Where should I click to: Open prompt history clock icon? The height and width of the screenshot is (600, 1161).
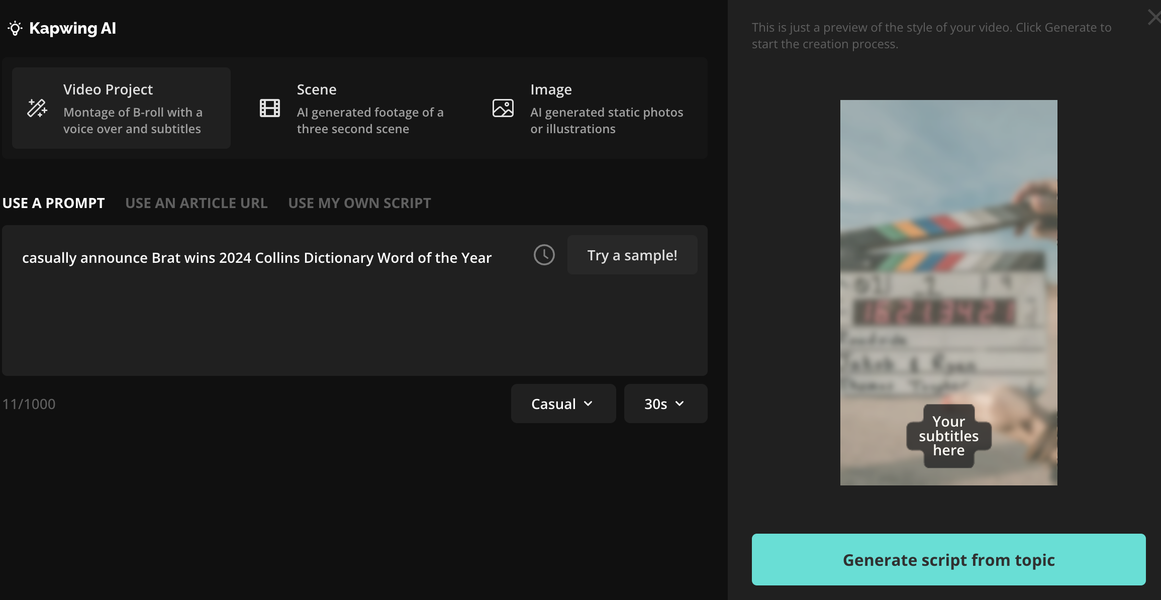point(544,255)
